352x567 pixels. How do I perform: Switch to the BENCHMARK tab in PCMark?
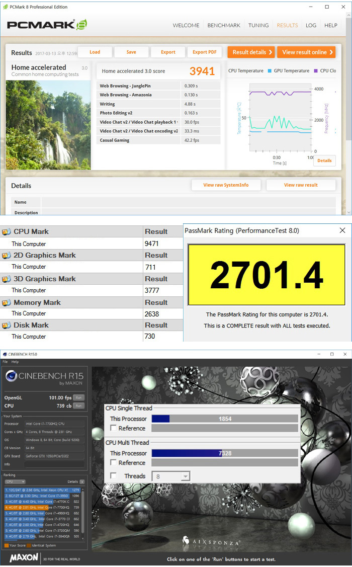(224, 25)
